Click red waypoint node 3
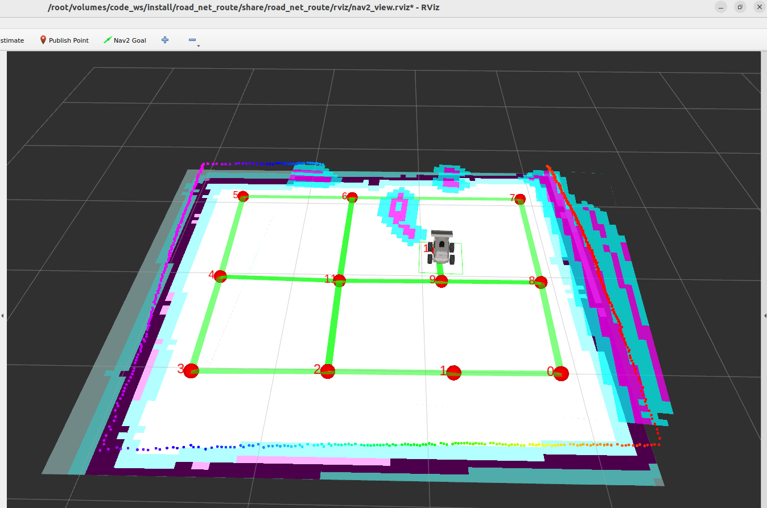The width and height of the screenshot is (767, 508). pos(191,371)
